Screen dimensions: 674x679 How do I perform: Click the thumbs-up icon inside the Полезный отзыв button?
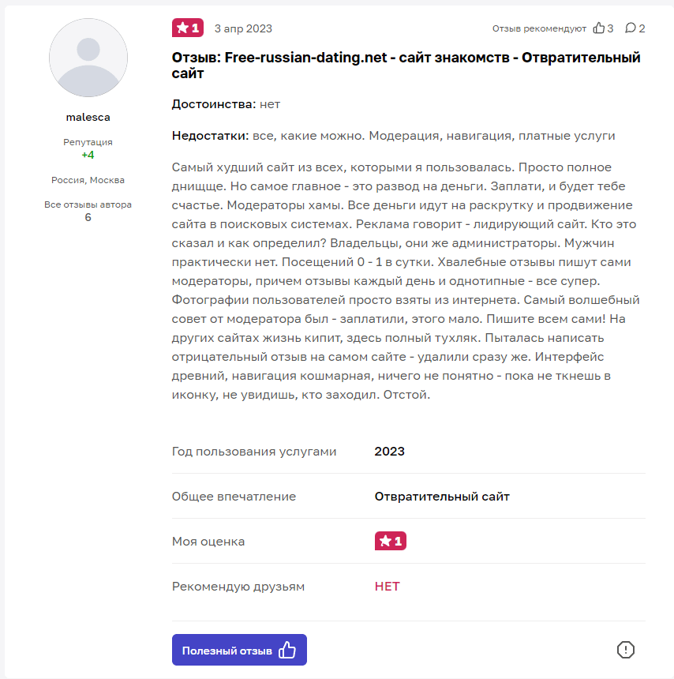pyautogui.click(x=287, y=651)
